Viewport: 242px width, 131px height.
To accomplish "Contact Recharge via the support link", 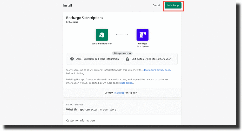I will [119, 93].
